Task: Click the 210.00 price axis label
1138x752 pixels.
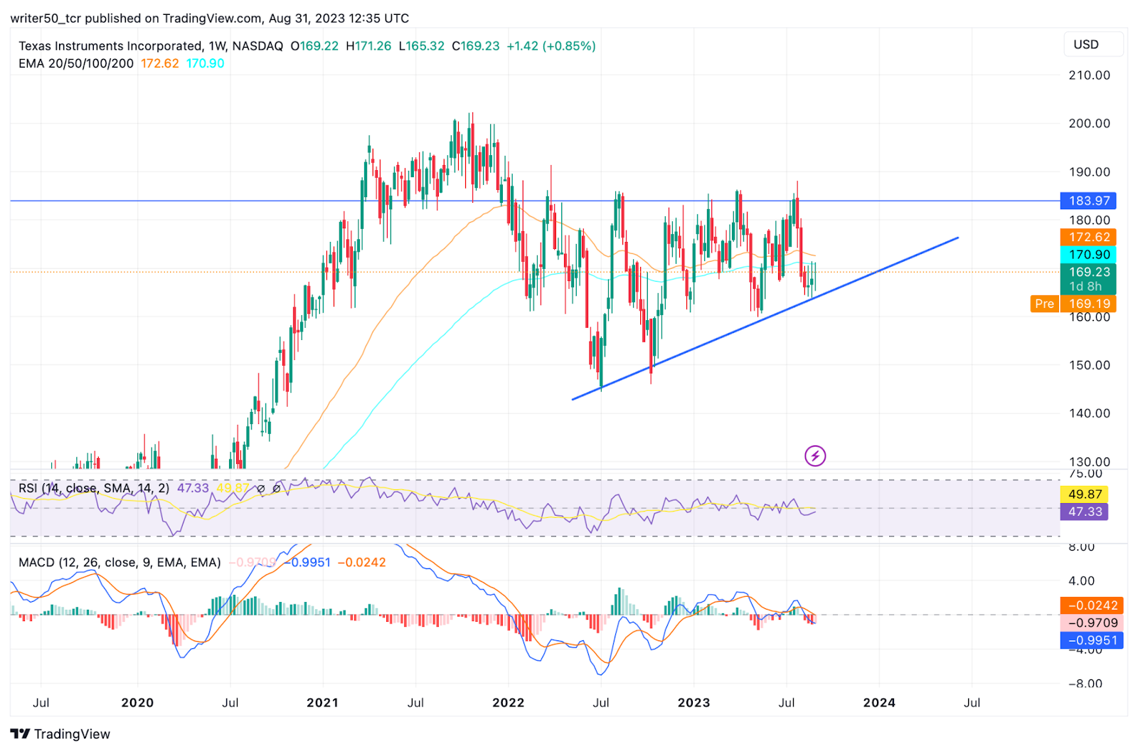Action: [x=1089, y=75]
